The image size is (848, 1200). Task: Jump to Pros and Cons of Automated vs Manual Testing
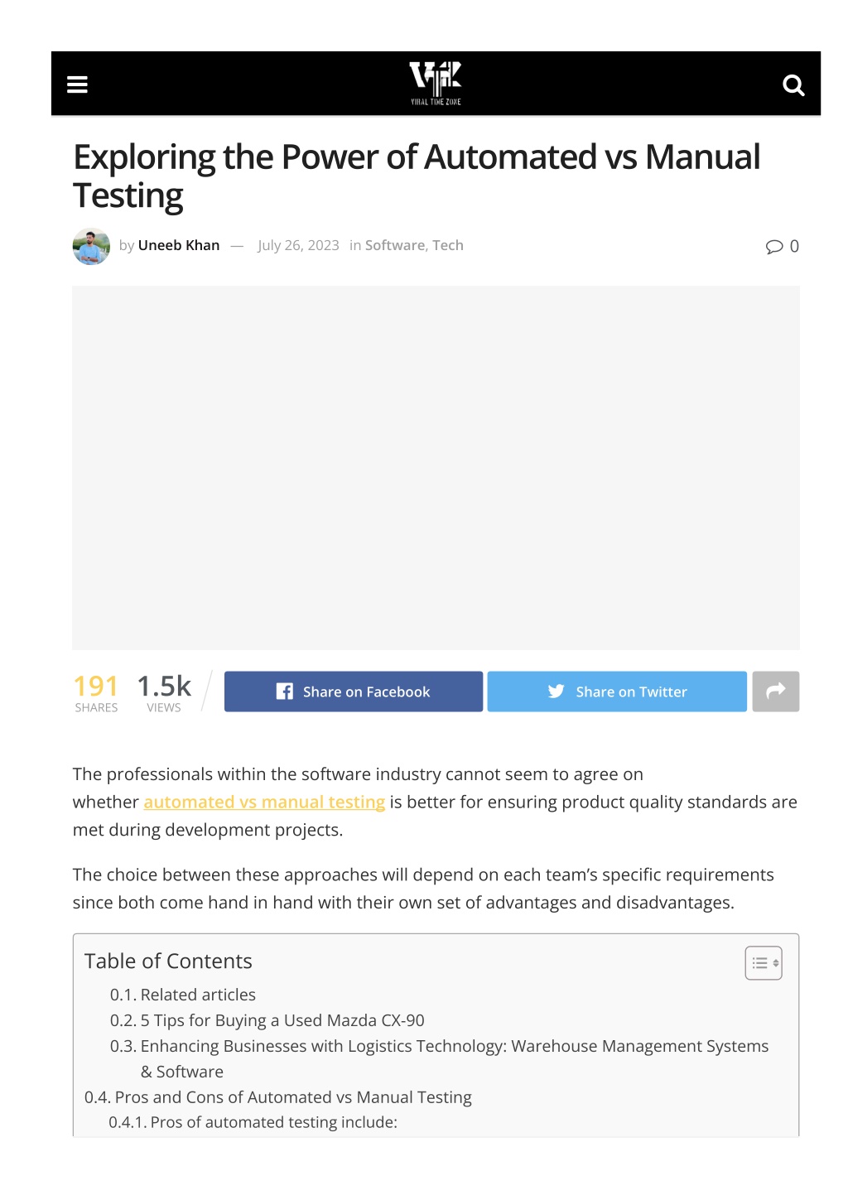pyautogui.click(x=278, y=1097)
